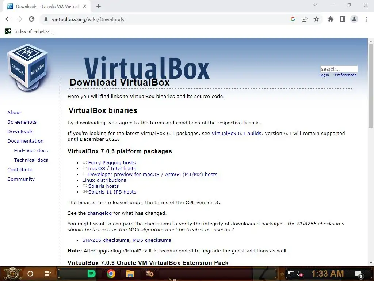Open File Explorer on the taskbar
This screenshot has height=281, width=374.
tap(130, 274)
